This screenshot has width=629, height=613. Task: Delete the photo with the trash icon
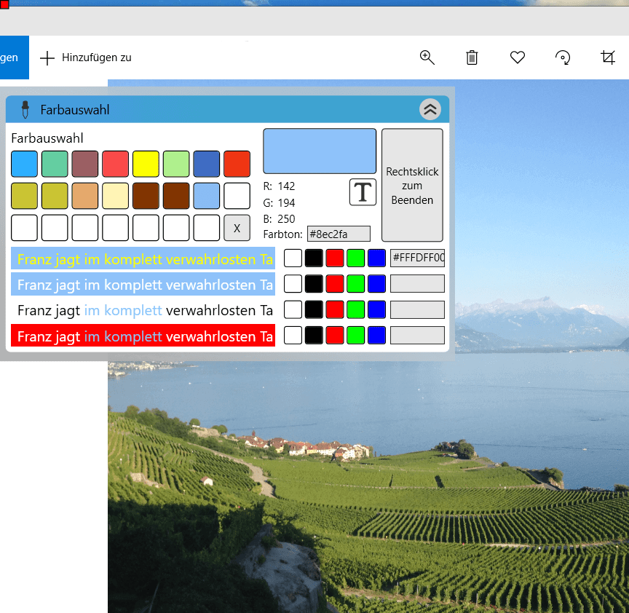click(x=472, y=58)
